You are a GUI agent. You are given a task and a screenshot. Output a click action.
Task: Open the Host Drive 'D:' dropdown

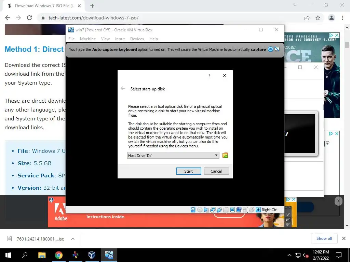click(x=173, y=155)
